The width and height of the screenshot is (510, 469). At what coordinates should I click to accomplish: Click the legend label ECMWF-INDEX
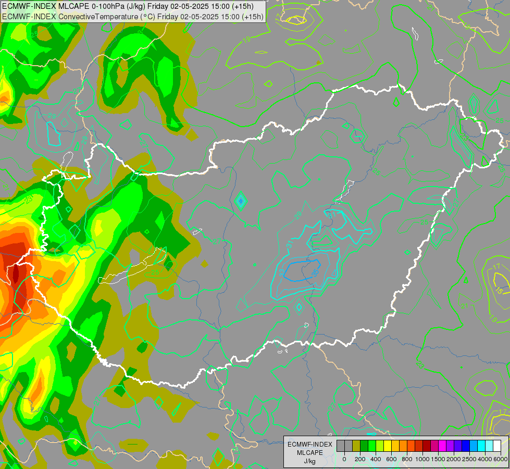[x=310, y=445]
